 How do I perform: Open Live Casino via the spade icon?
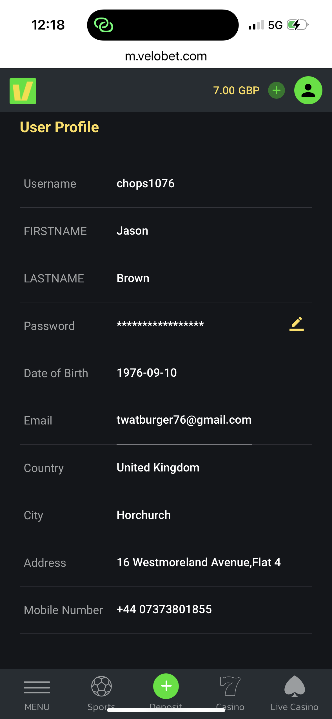[x=295, y=686]
